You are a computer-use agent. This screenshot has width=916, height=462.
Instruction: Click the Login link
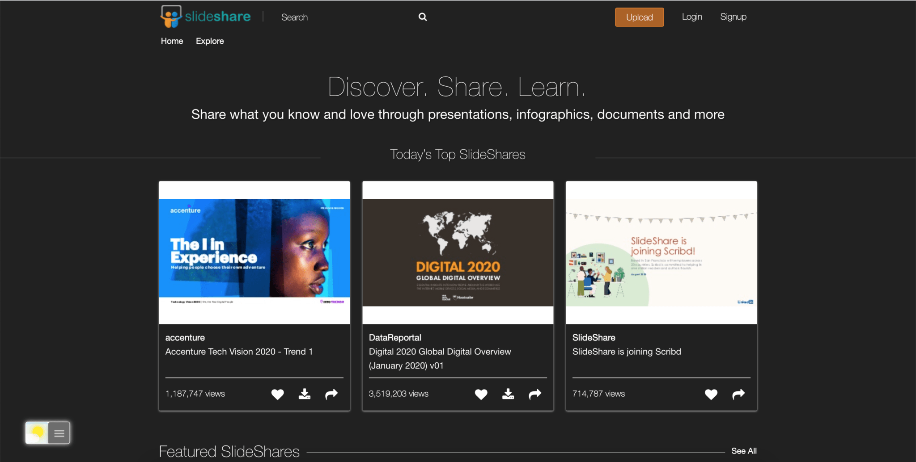point(692,17)
